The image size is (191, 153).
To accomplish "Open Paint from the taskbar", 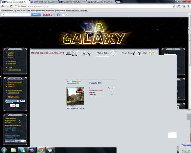I will 50,150.
